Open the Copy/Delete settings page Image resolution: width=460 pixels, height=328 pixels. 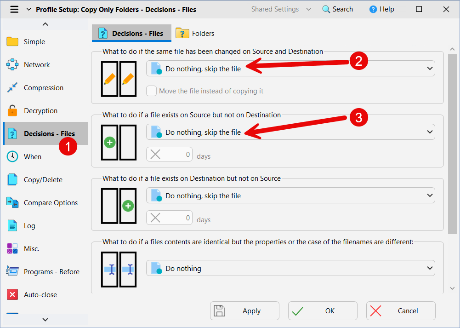click(x=45, y=179)
